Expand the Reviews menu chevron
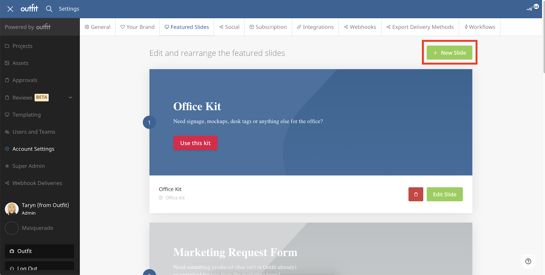 (x=71, y=98)
